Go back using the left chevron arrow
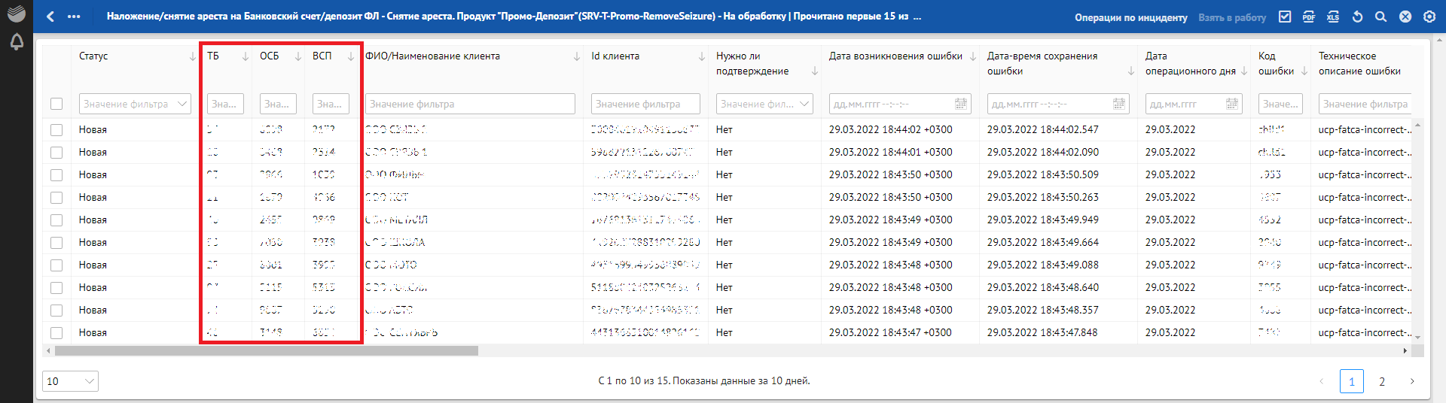Viewport: 1446px width, 403px height. pos(50,17)
